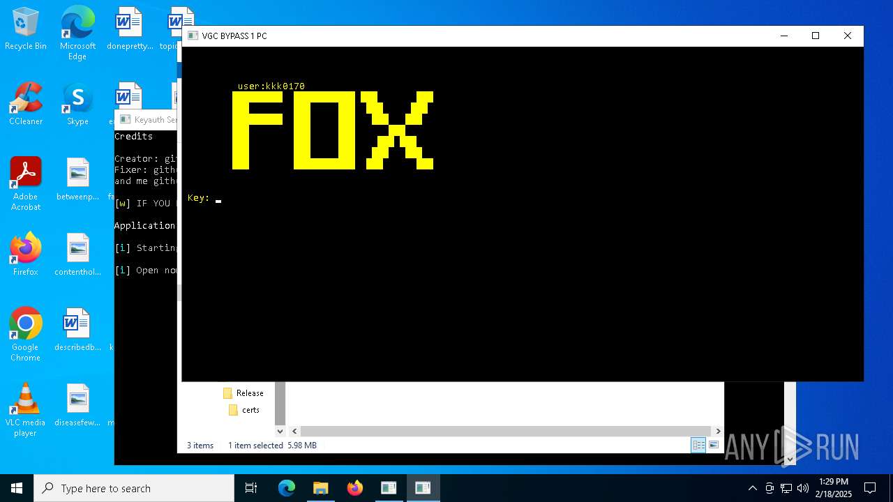Select the betweenp image file icon
Viewport: 893px width, 502px height.
[x=77, y=180]
